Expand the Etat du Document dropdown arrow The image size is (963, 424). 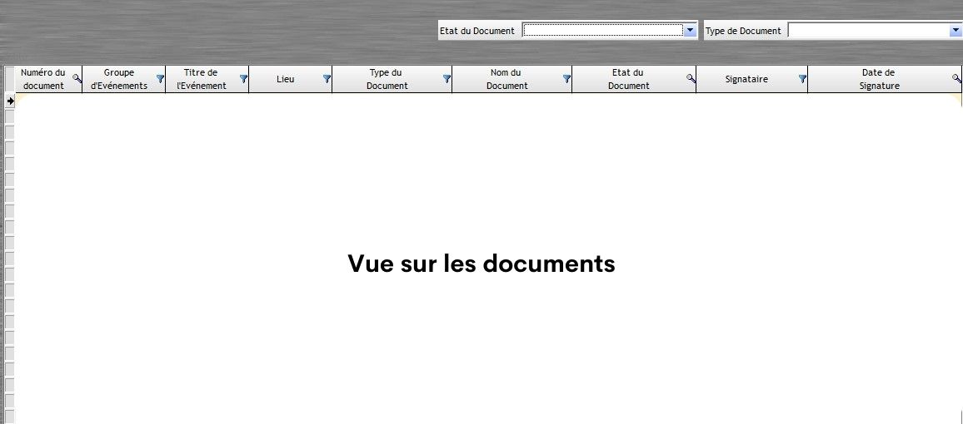(690, 31)
